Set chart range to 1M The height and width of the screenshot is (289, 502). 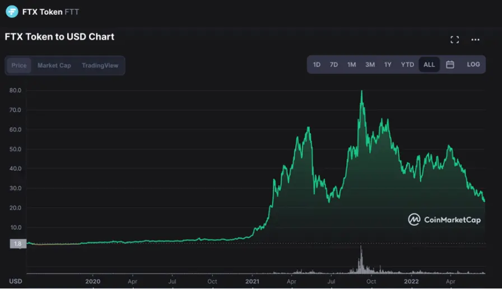[x=351, y=64]
